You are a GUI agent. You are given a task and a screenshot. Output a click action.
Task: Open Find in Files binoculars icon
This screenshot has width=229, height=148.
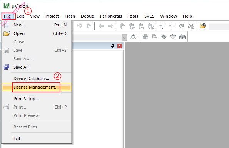coord(203,26)
